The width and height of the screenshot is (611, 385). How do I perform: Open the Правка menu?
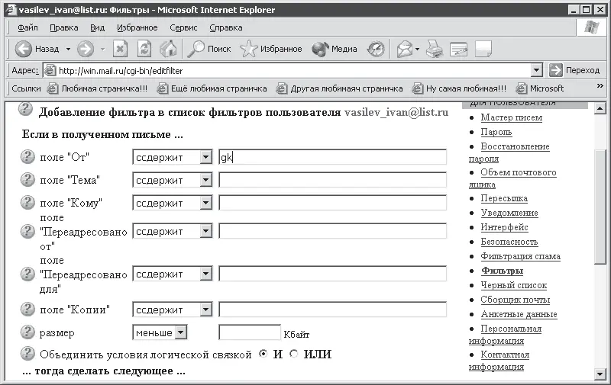tap(64, 27)
